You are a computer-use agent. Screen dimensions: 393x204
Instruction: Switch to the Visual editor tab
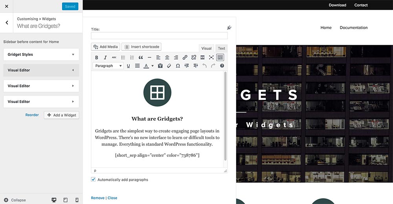click(207, 48)
